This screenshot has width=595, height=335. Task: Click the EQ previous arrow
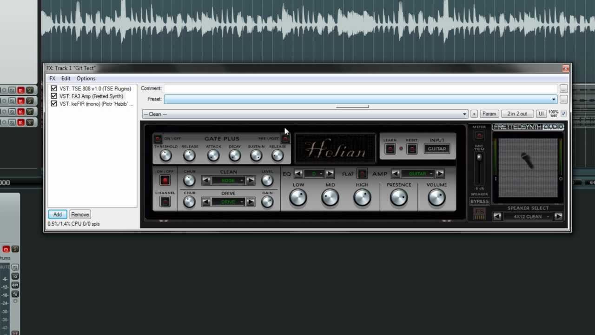coord(298,174)
